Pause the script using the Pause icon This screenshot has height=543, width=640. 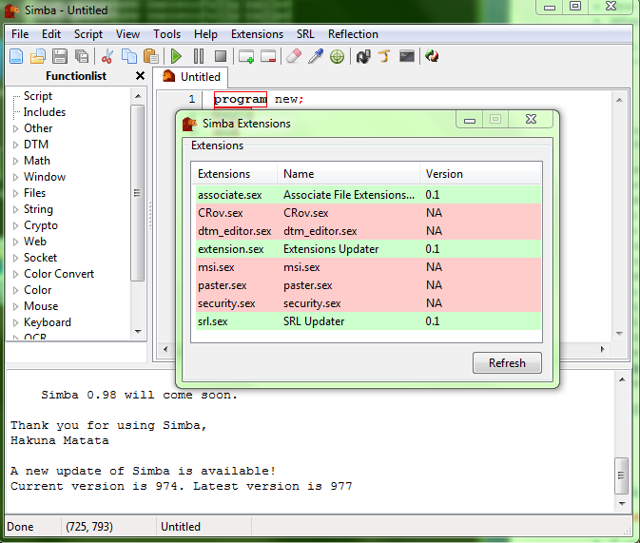pyautogui.click(x=199, y=56)
